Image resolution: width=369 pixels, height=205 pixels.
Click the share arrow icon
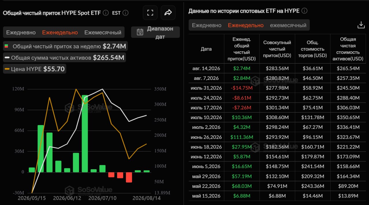pyautogui.click(x=168, y=13)
